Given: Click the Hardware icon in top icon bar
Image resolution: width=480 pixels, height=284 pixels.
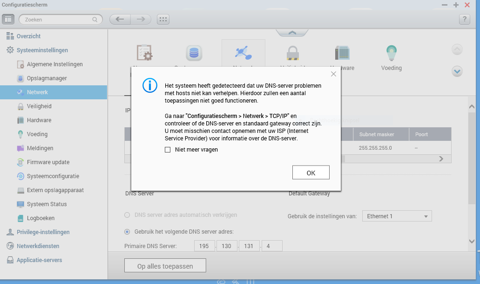Looking at the screenshot, I should (342, 53).
